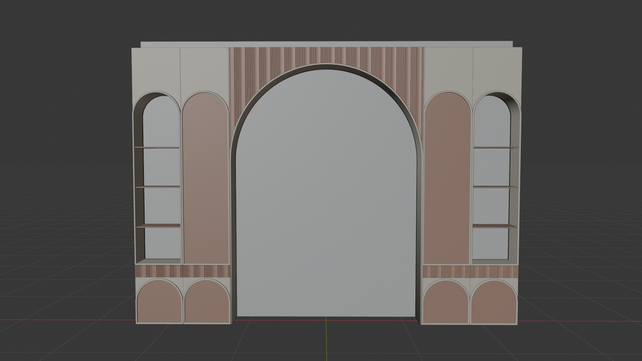The width and height of the screenshot is (642, 361).
Task: Select the left open arched shelf niche
Action: (158, 178)
